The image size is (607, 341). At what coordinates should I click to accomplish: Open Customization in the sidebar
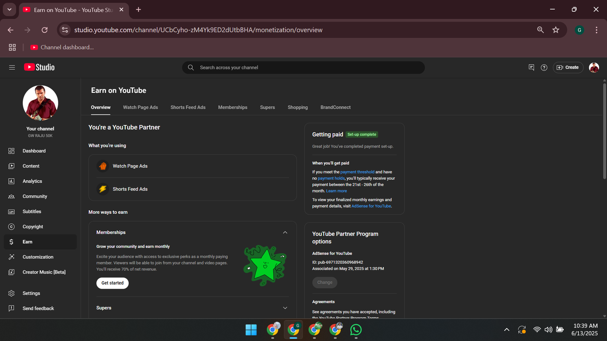[40, 257]
